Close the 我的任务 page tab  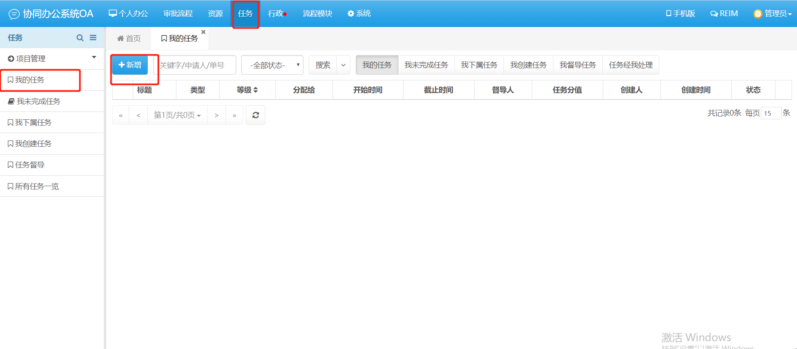203,32
